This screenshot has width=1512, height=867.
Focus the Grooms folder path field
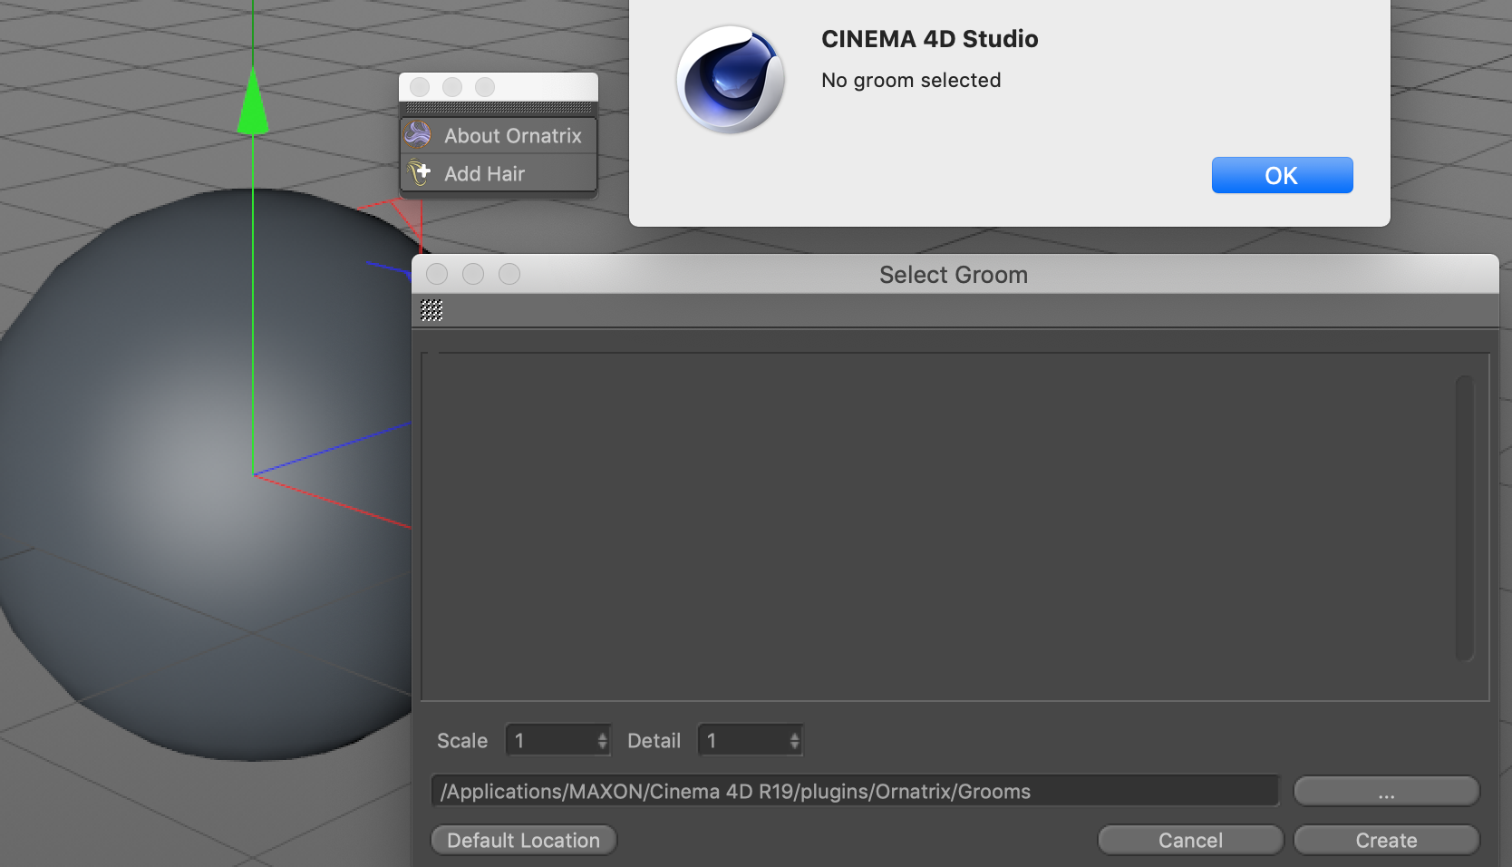tap(854, 792)
